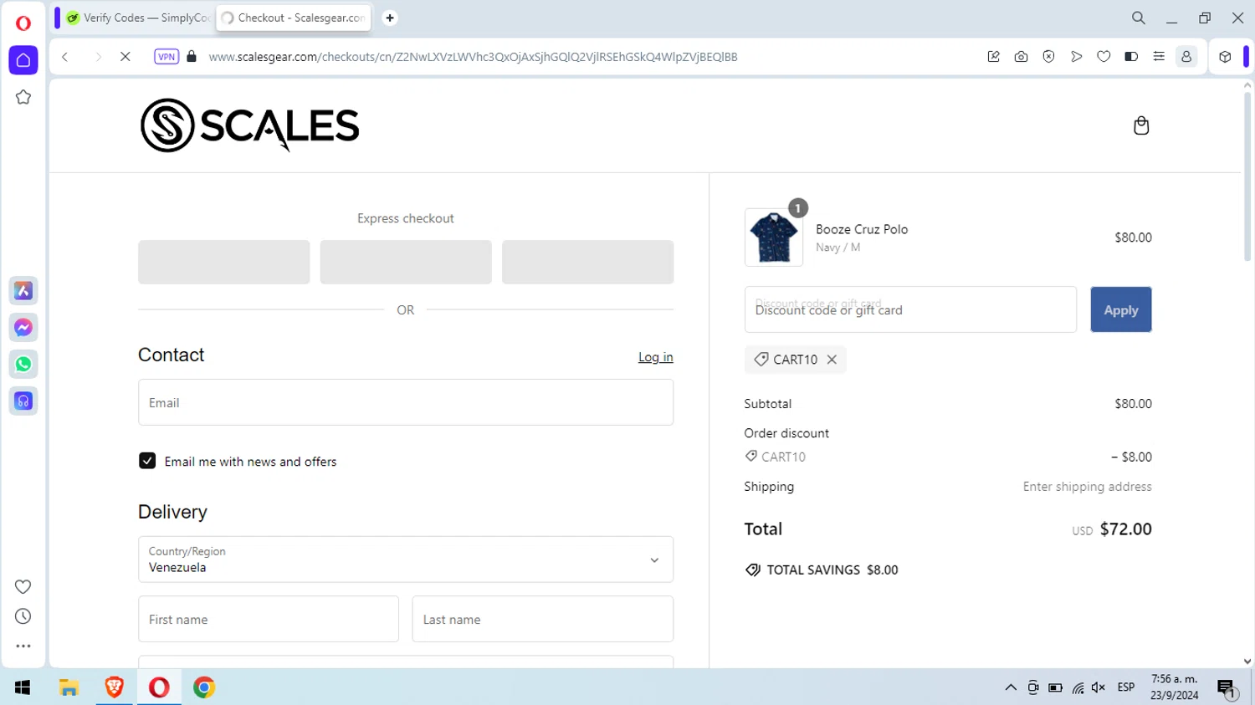Add page to bookmarks heart icon
Screen dimensions: 1255x705
pos(1104,57)
